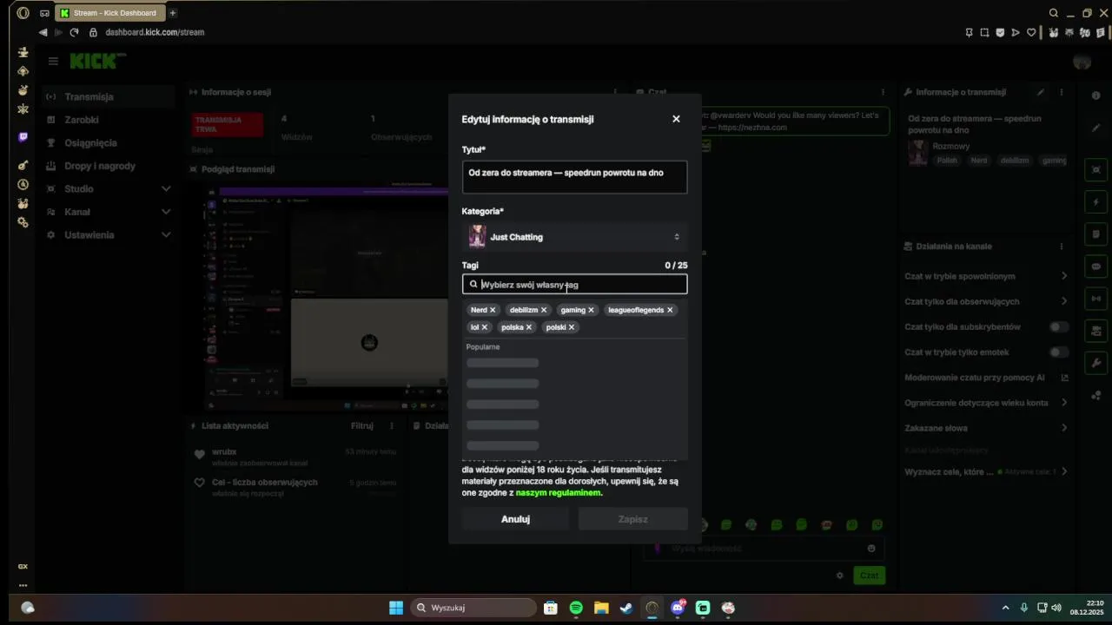Select the Polish tag in stream info panel
The height and width of the screenshot is (625, 1112).
coord(947,161)
